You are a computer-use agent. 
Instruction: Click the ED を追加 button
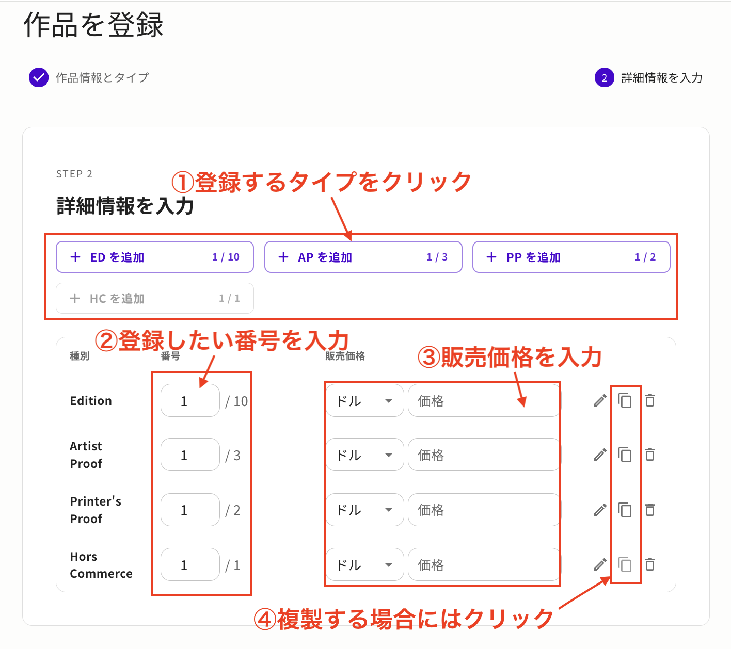click(155, 257)
